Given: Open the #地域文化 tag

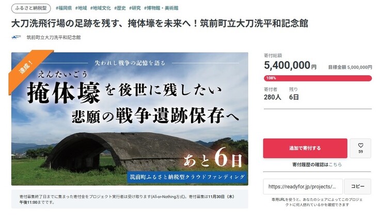Looking at the screenshot, I should pyautogui.click(x=101, y=8).
